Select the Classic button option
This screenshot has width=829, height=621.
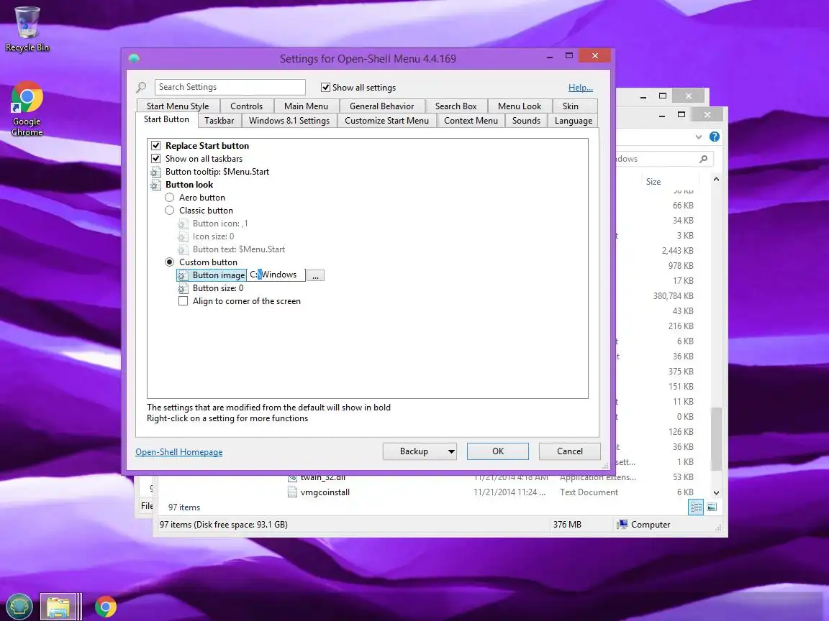(169, 211)
